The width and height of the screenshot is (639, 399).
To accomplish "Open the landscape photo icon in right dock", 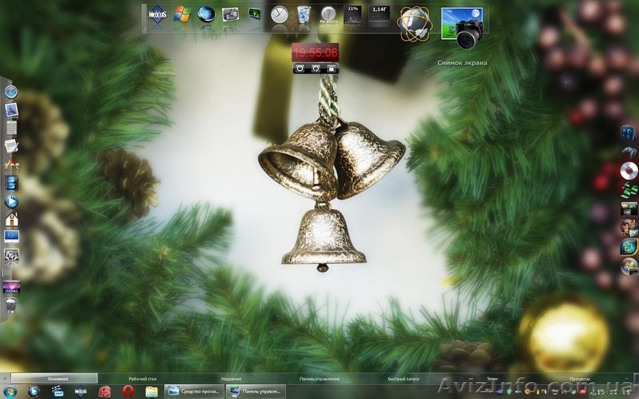I will point(629,208).
